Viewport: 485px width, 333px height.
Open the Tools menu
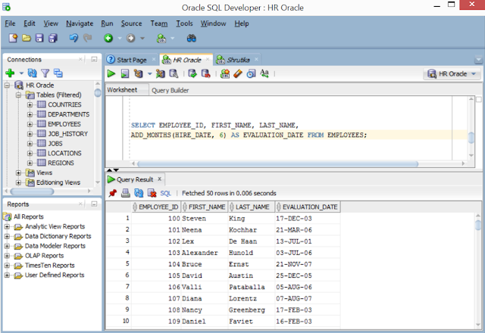pyautogui.click(x=184, y=23)
